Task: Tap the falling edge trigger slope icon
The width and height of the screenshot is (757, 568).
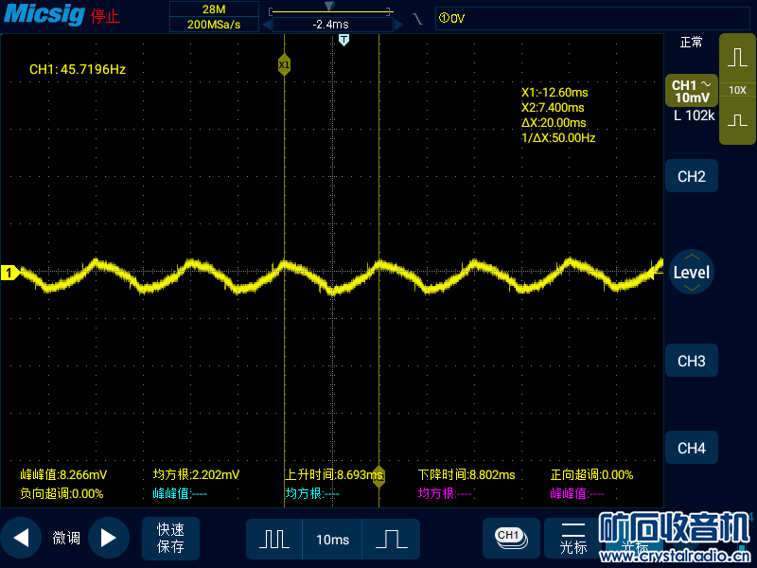Action: point(417,19)
